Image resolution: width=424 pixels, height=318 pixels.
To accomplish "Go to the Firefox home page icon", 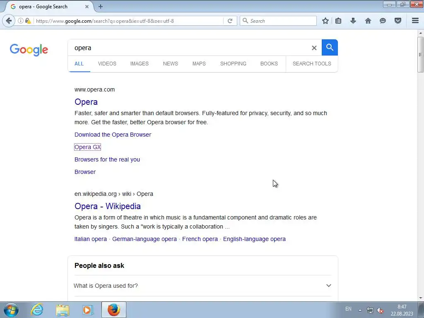I will (368, 21).
